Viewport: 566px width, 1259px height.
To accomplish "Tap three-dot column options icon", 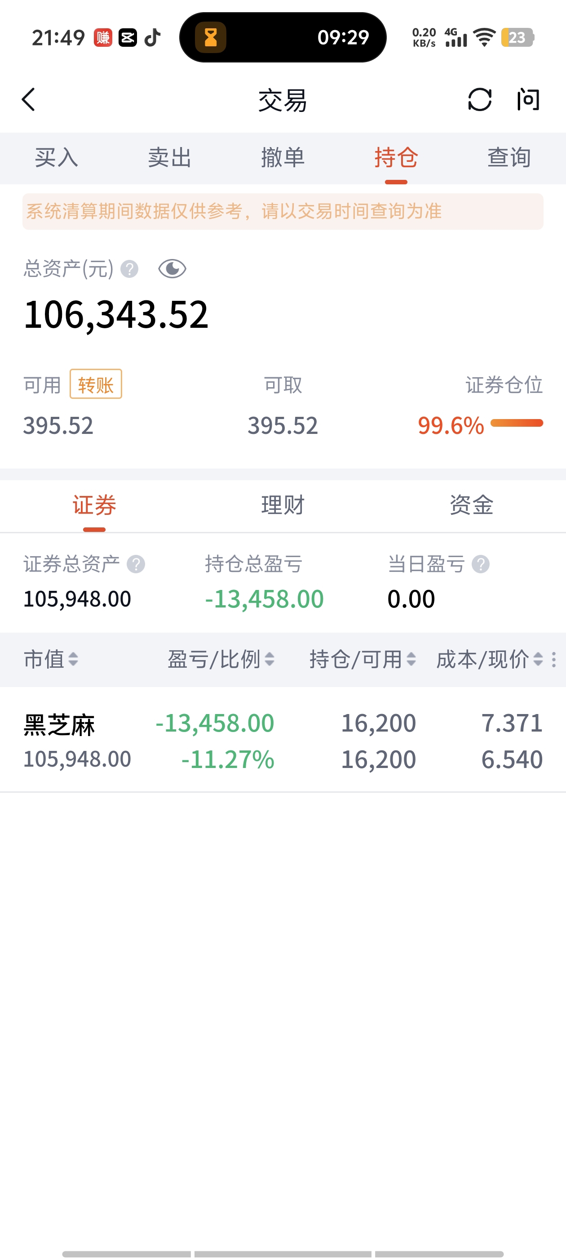I will (x=553, y=659).
